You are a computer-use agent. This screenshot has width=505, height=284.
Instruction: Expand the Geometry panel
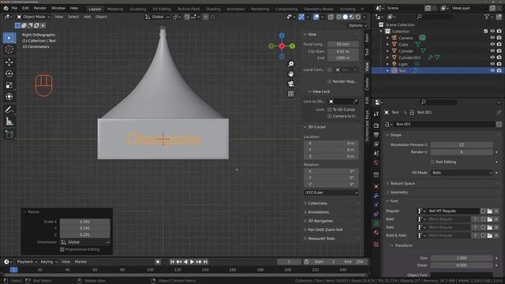(399, 192)
